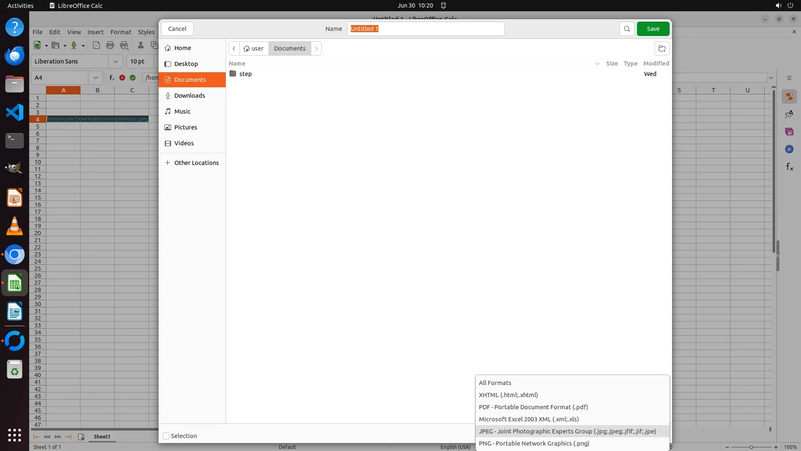Click the Export as PDF toolbar icon
Screen dimensions: 801x451
point(96,46)
